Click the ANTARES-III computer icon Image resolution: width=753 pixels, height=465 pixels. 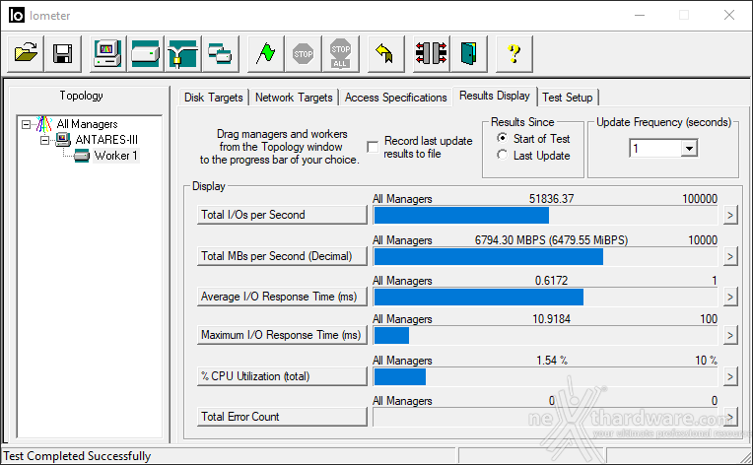pyautogui.click(x=63, y=140)
